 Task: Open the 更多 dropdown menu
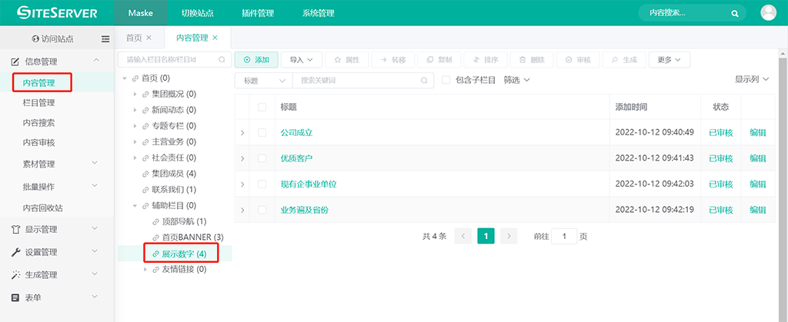[669, 59]
